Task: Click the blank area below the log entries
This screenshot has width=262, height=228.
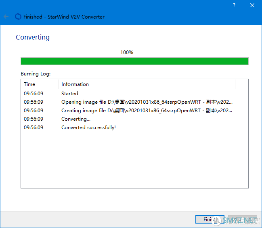Action: pos(134,161)
